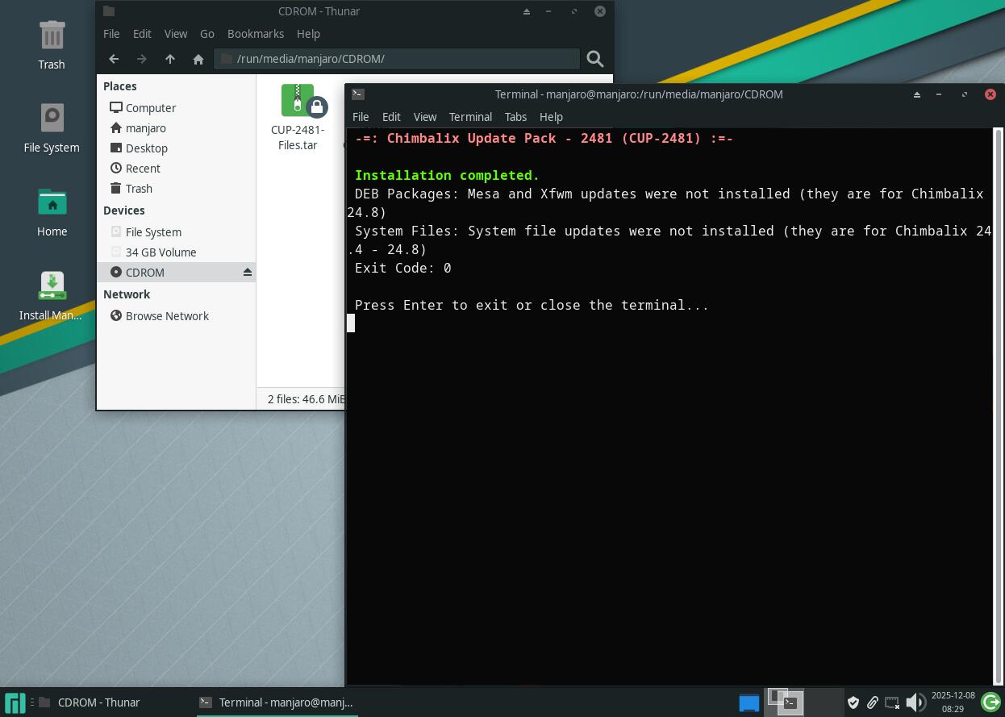1005x717 pixels.
Task: Select 34 GB Volume in sidebar
Action: [161, 252]
